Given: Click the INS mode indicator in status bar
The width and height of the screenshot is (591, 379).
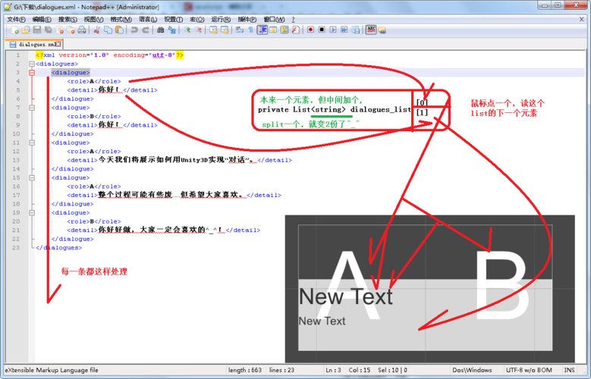Looking at the screenshot, I should click(x=570, y=370).
